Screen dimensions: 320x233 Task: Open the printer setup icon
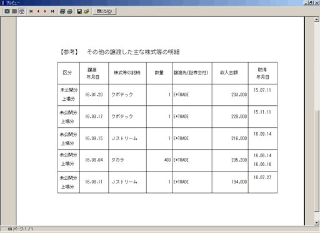point(62,11)
